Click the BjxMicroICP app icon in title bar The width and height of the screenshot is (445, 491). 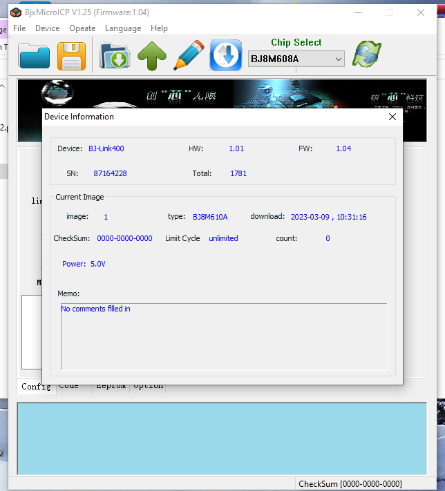click(15, 12)
